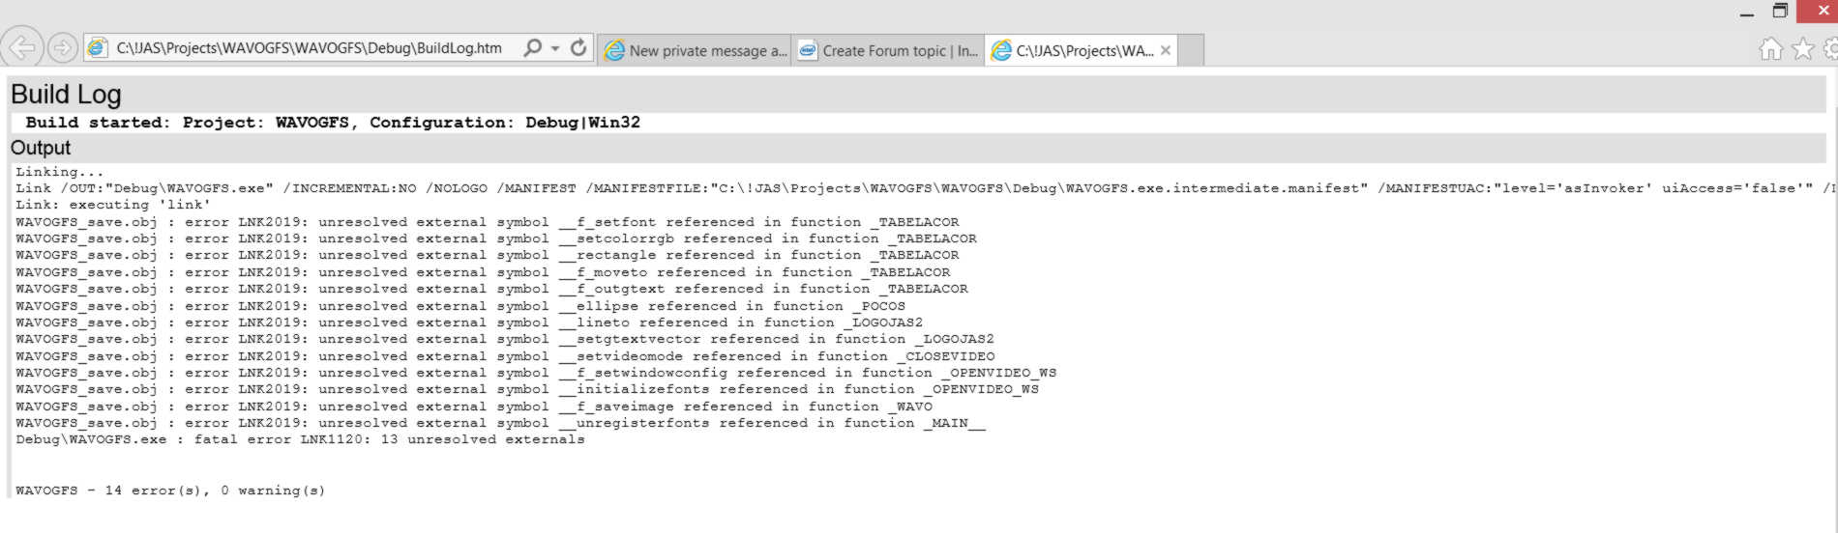The image size is (1838, 533).
Task: Open the Favorites star panel
Action: (1802, 49)
